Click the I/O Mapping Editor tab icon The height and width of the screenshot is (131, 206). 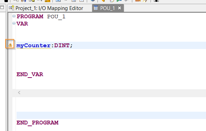11,8
